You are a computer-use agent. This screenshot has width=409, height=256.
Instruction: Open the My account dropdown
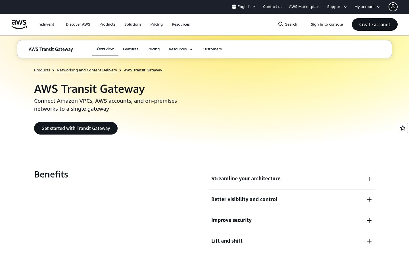(x=367, y=7)
